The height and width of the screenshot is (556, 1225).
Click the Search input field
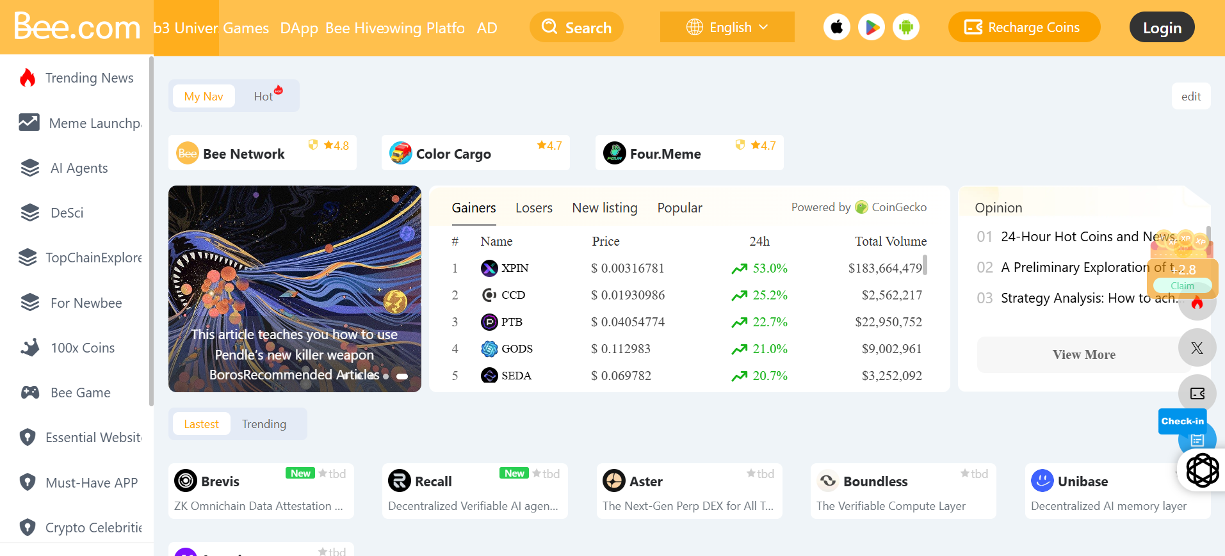(576, 28)
